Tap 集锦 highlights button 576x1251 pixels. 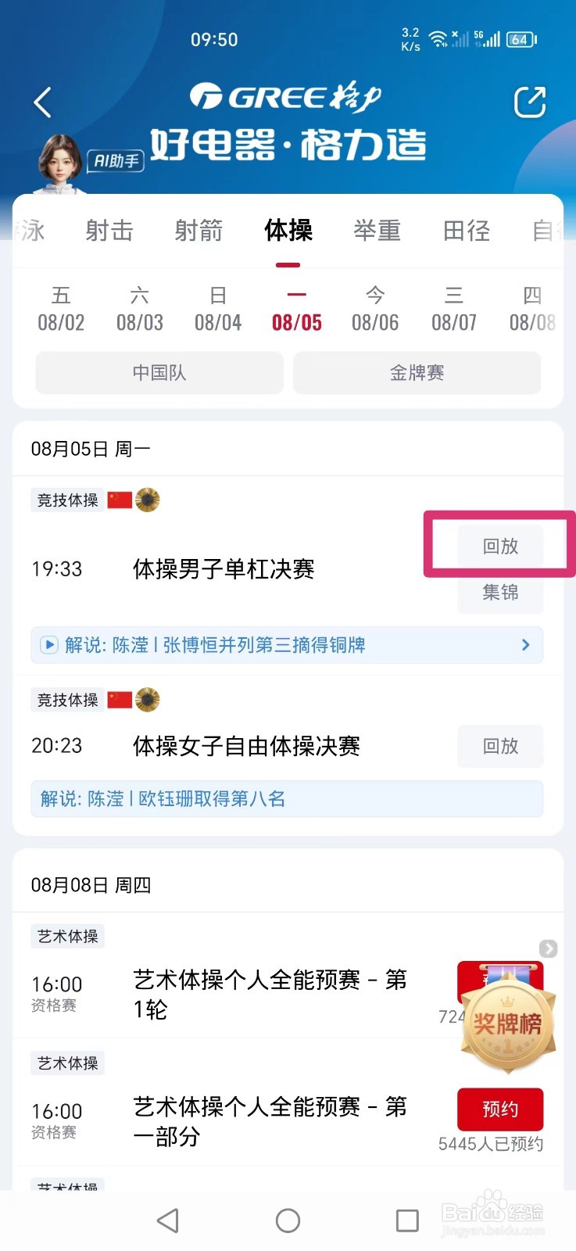(500, 593)
